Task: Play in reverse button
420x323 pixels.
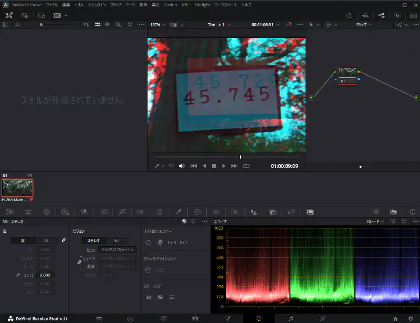Action: 204,166
